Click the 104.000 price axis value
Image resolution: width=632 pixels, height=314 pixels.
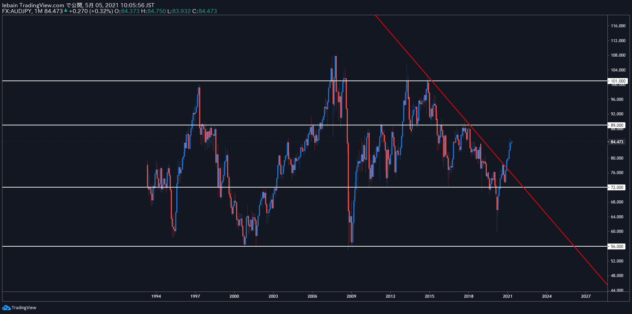point(618,70)
